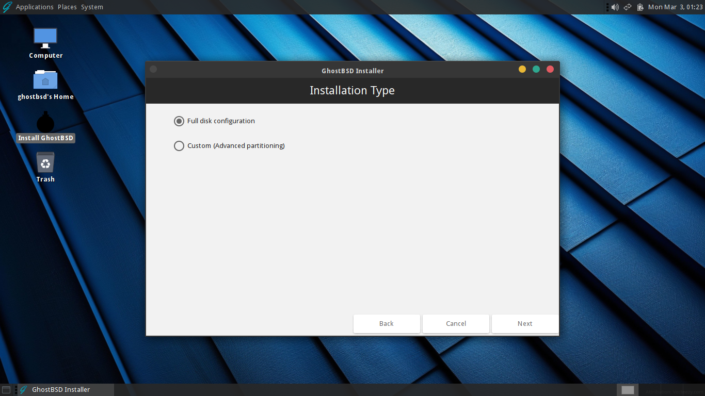Image resolution: width=705 pixels, height=396 pixels.
Task: Select the Full disk configuration option
Action: click(179, 121)
